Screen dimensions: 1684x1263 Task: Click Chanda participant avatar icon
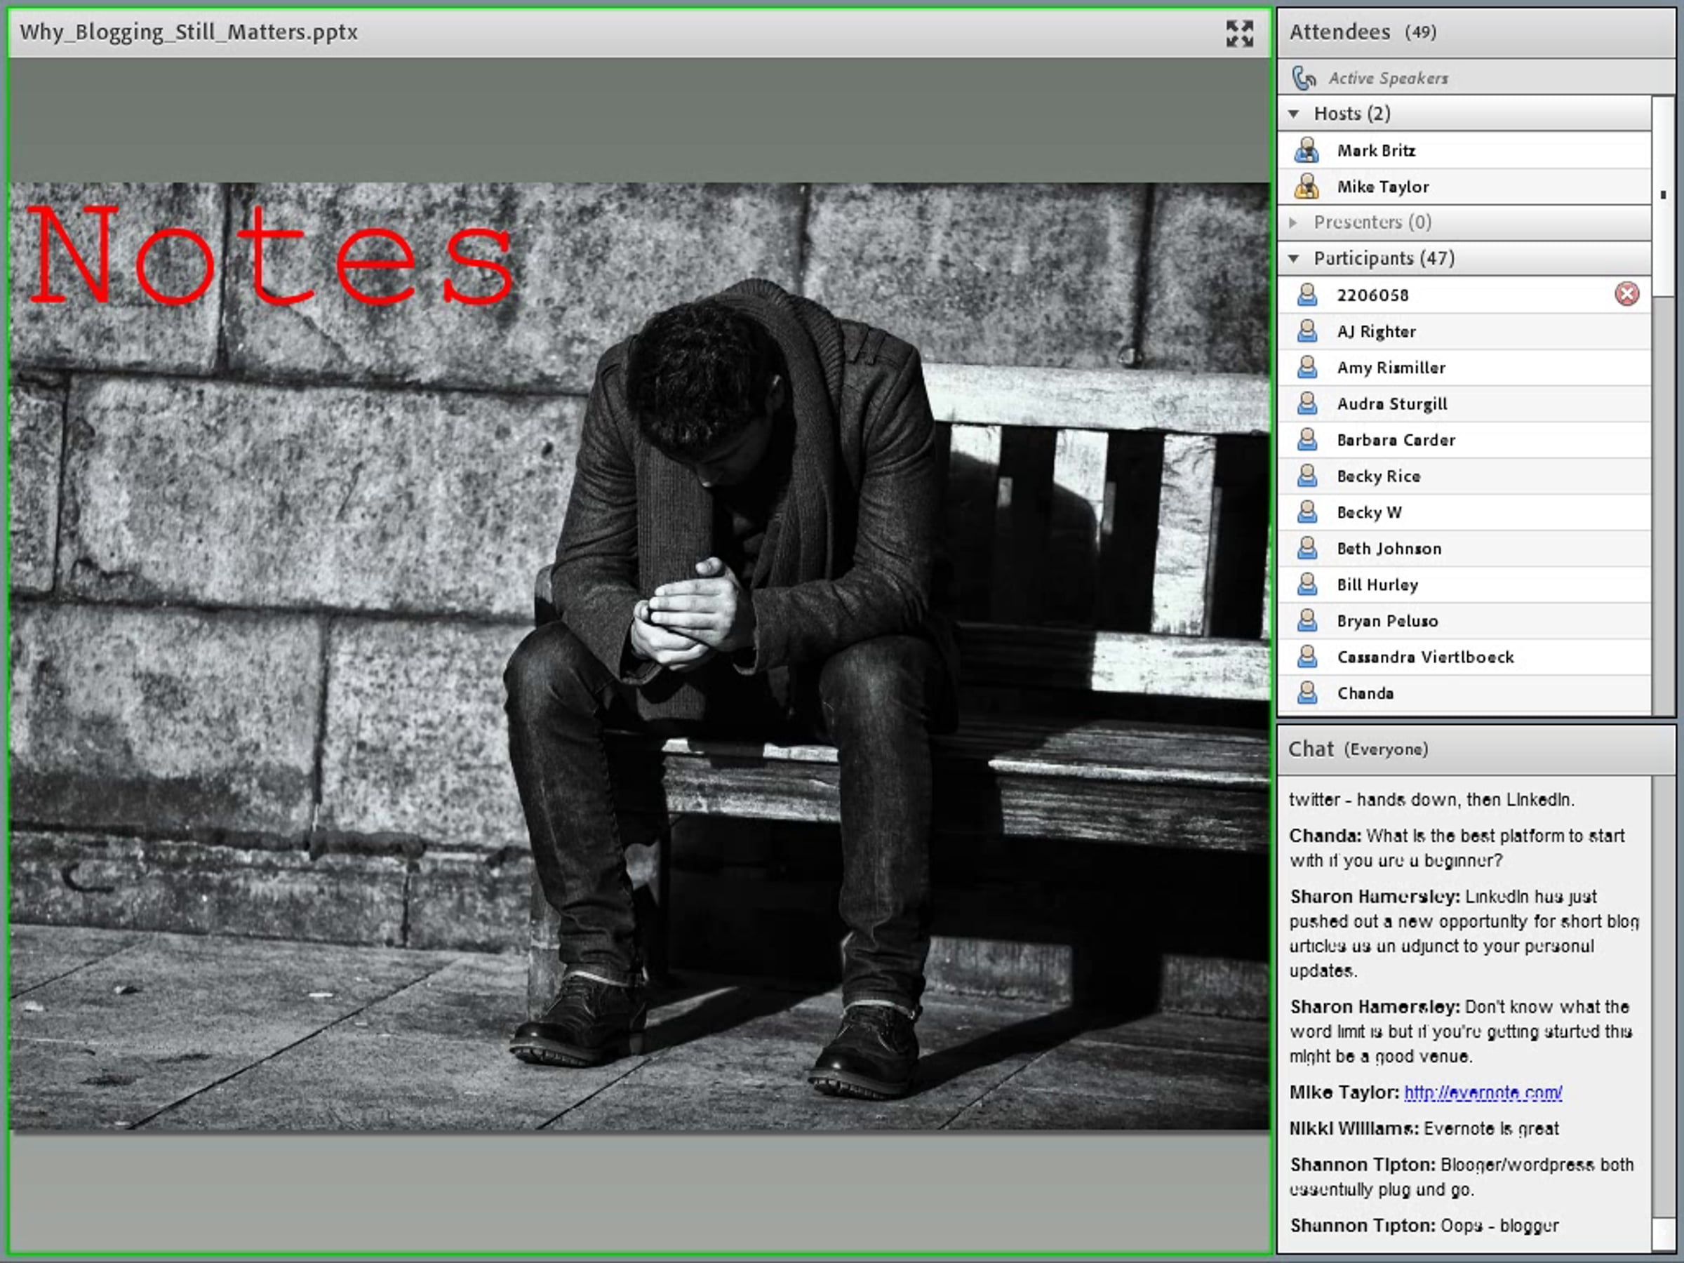(1307, 693)
